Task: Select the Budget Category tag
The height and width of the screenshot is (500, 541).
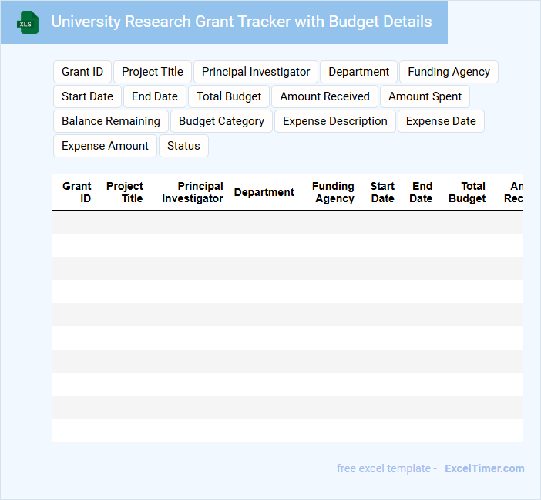Action: 221,121
